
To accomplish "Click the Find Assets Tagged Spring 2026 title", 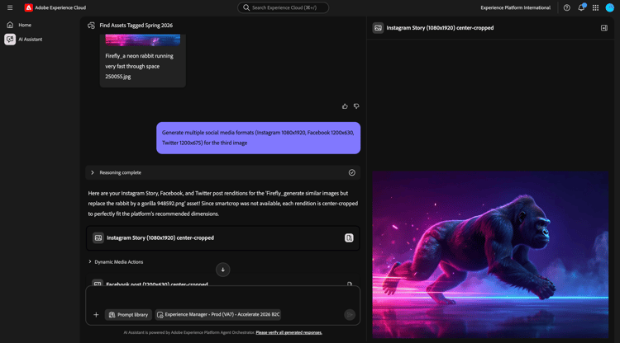I will tap(136, 26).
